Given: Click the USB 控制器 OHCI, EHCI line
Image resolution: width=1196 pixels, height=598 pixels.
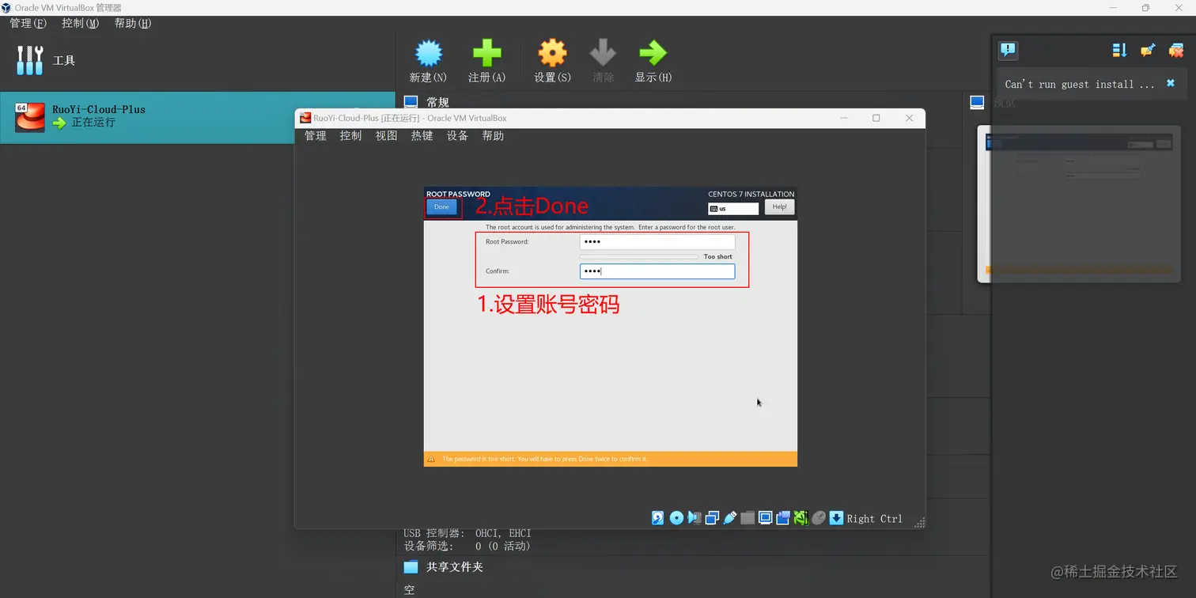Looking at the screenshot, I should pos(467,533).
